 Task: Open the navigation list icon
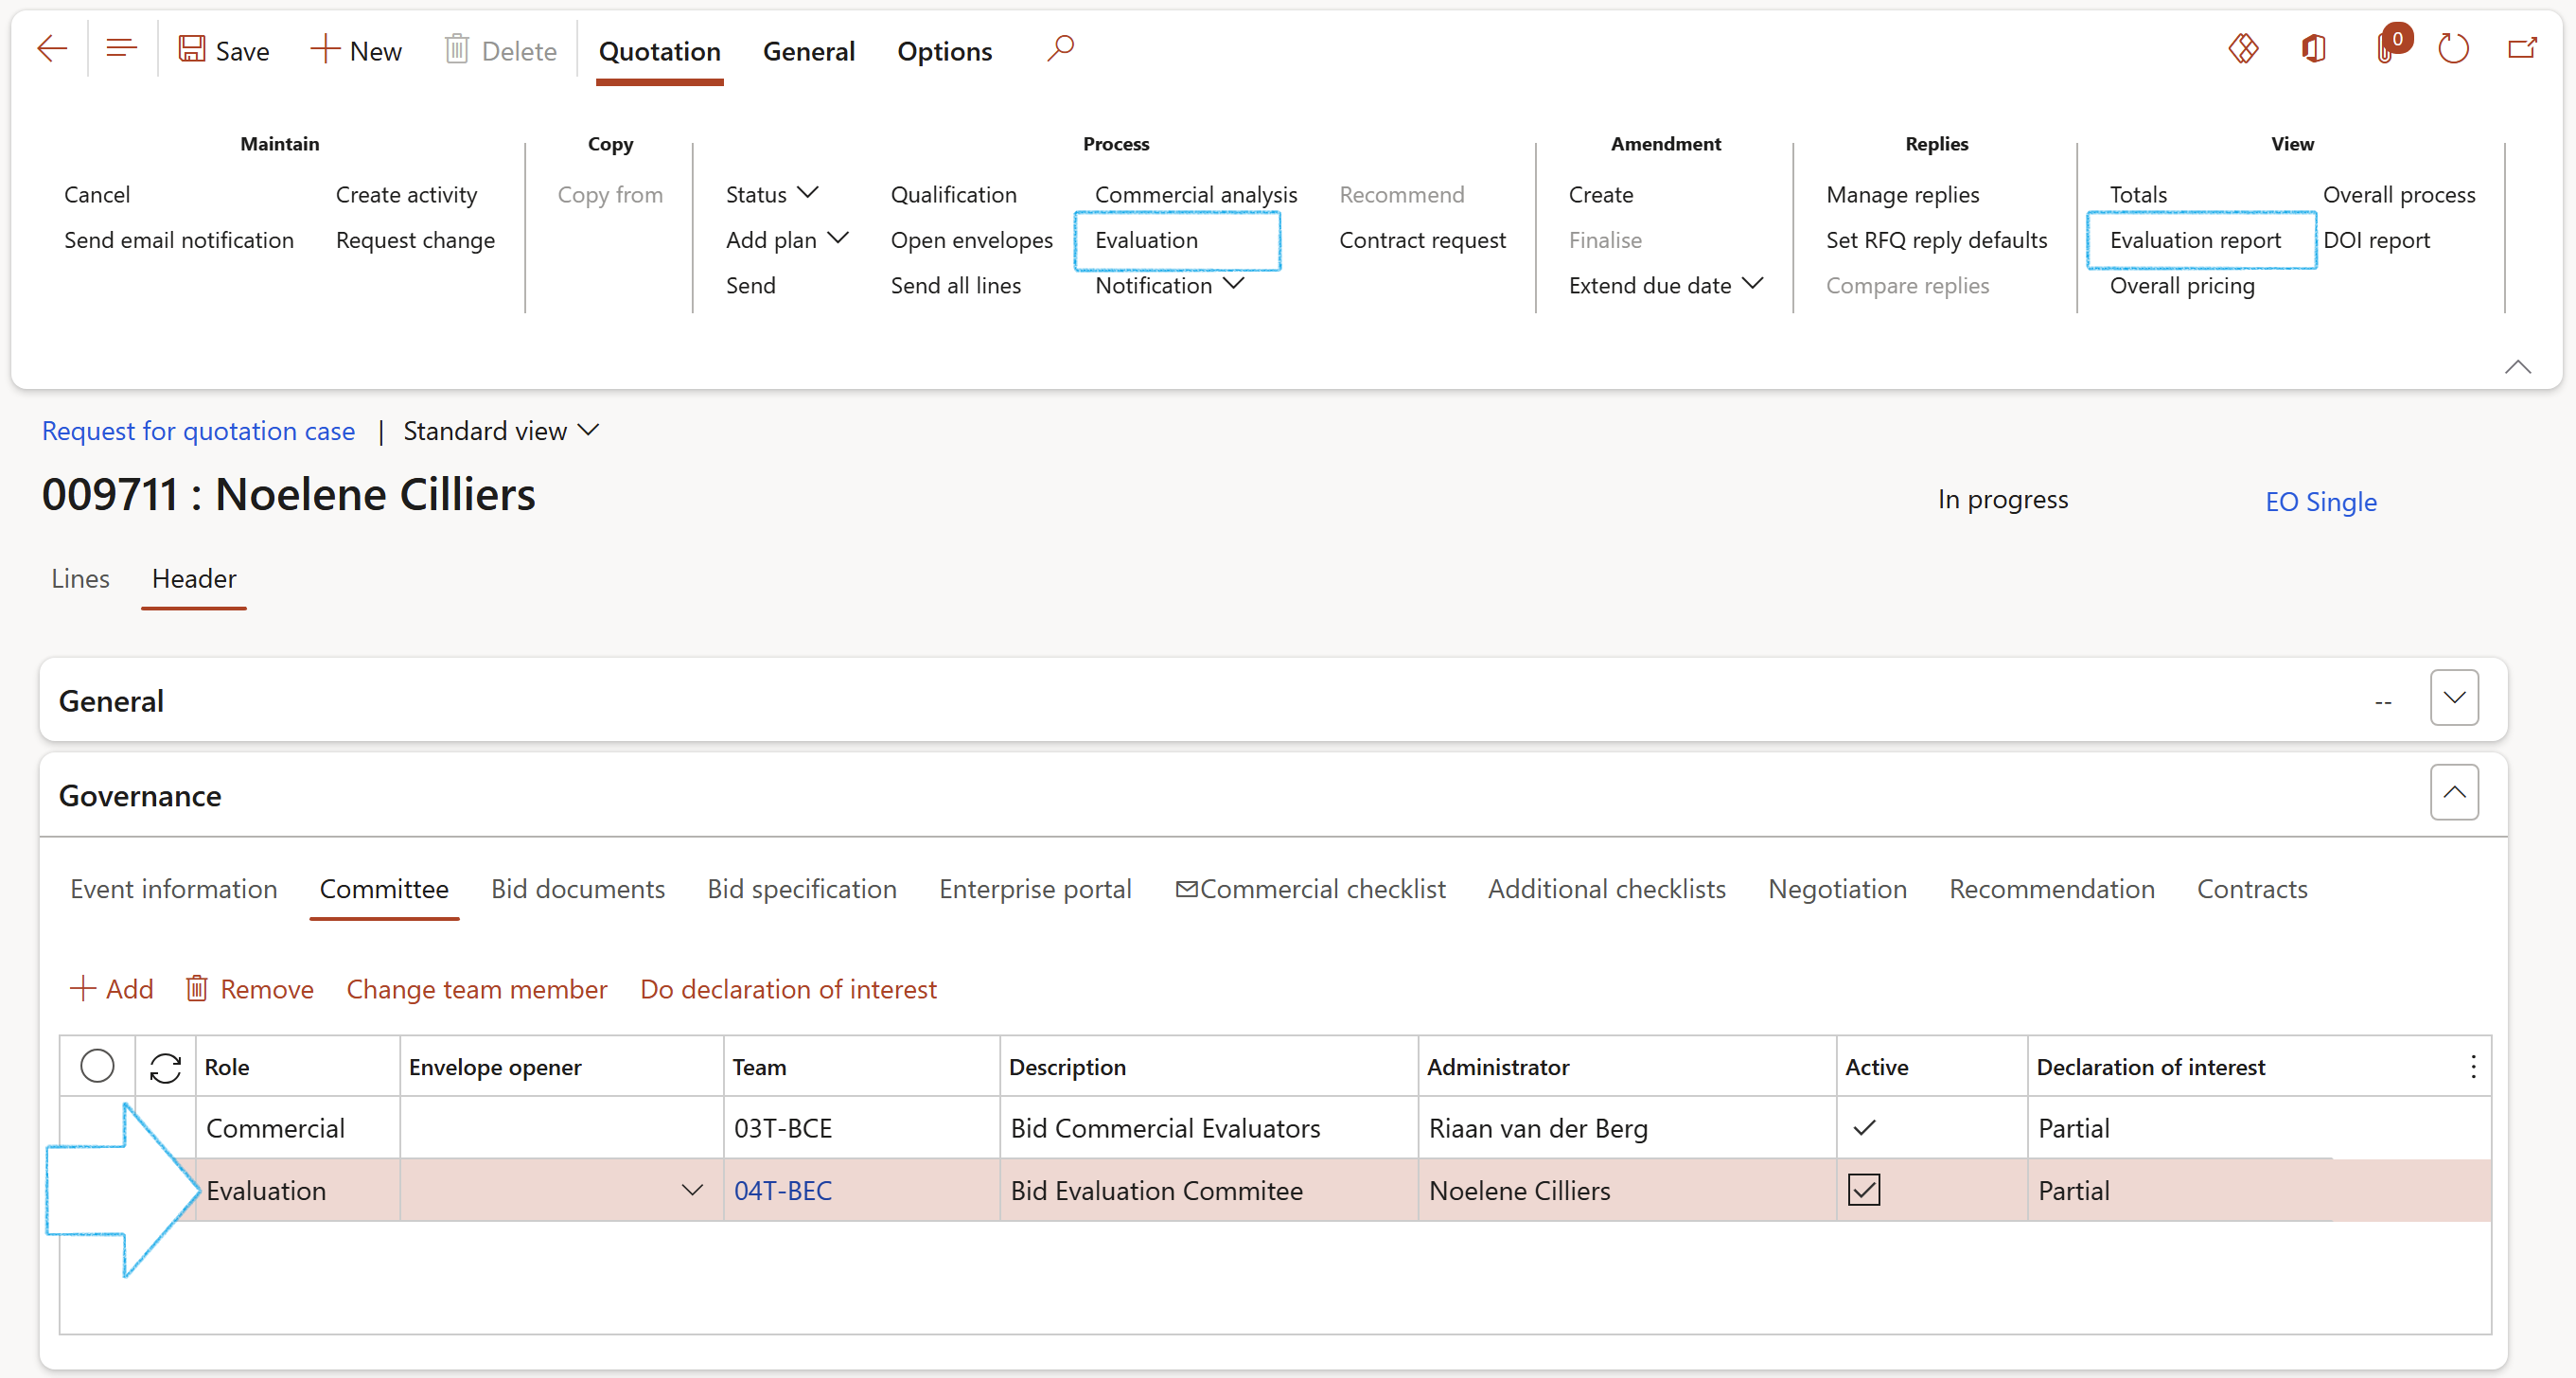[121, 49]
